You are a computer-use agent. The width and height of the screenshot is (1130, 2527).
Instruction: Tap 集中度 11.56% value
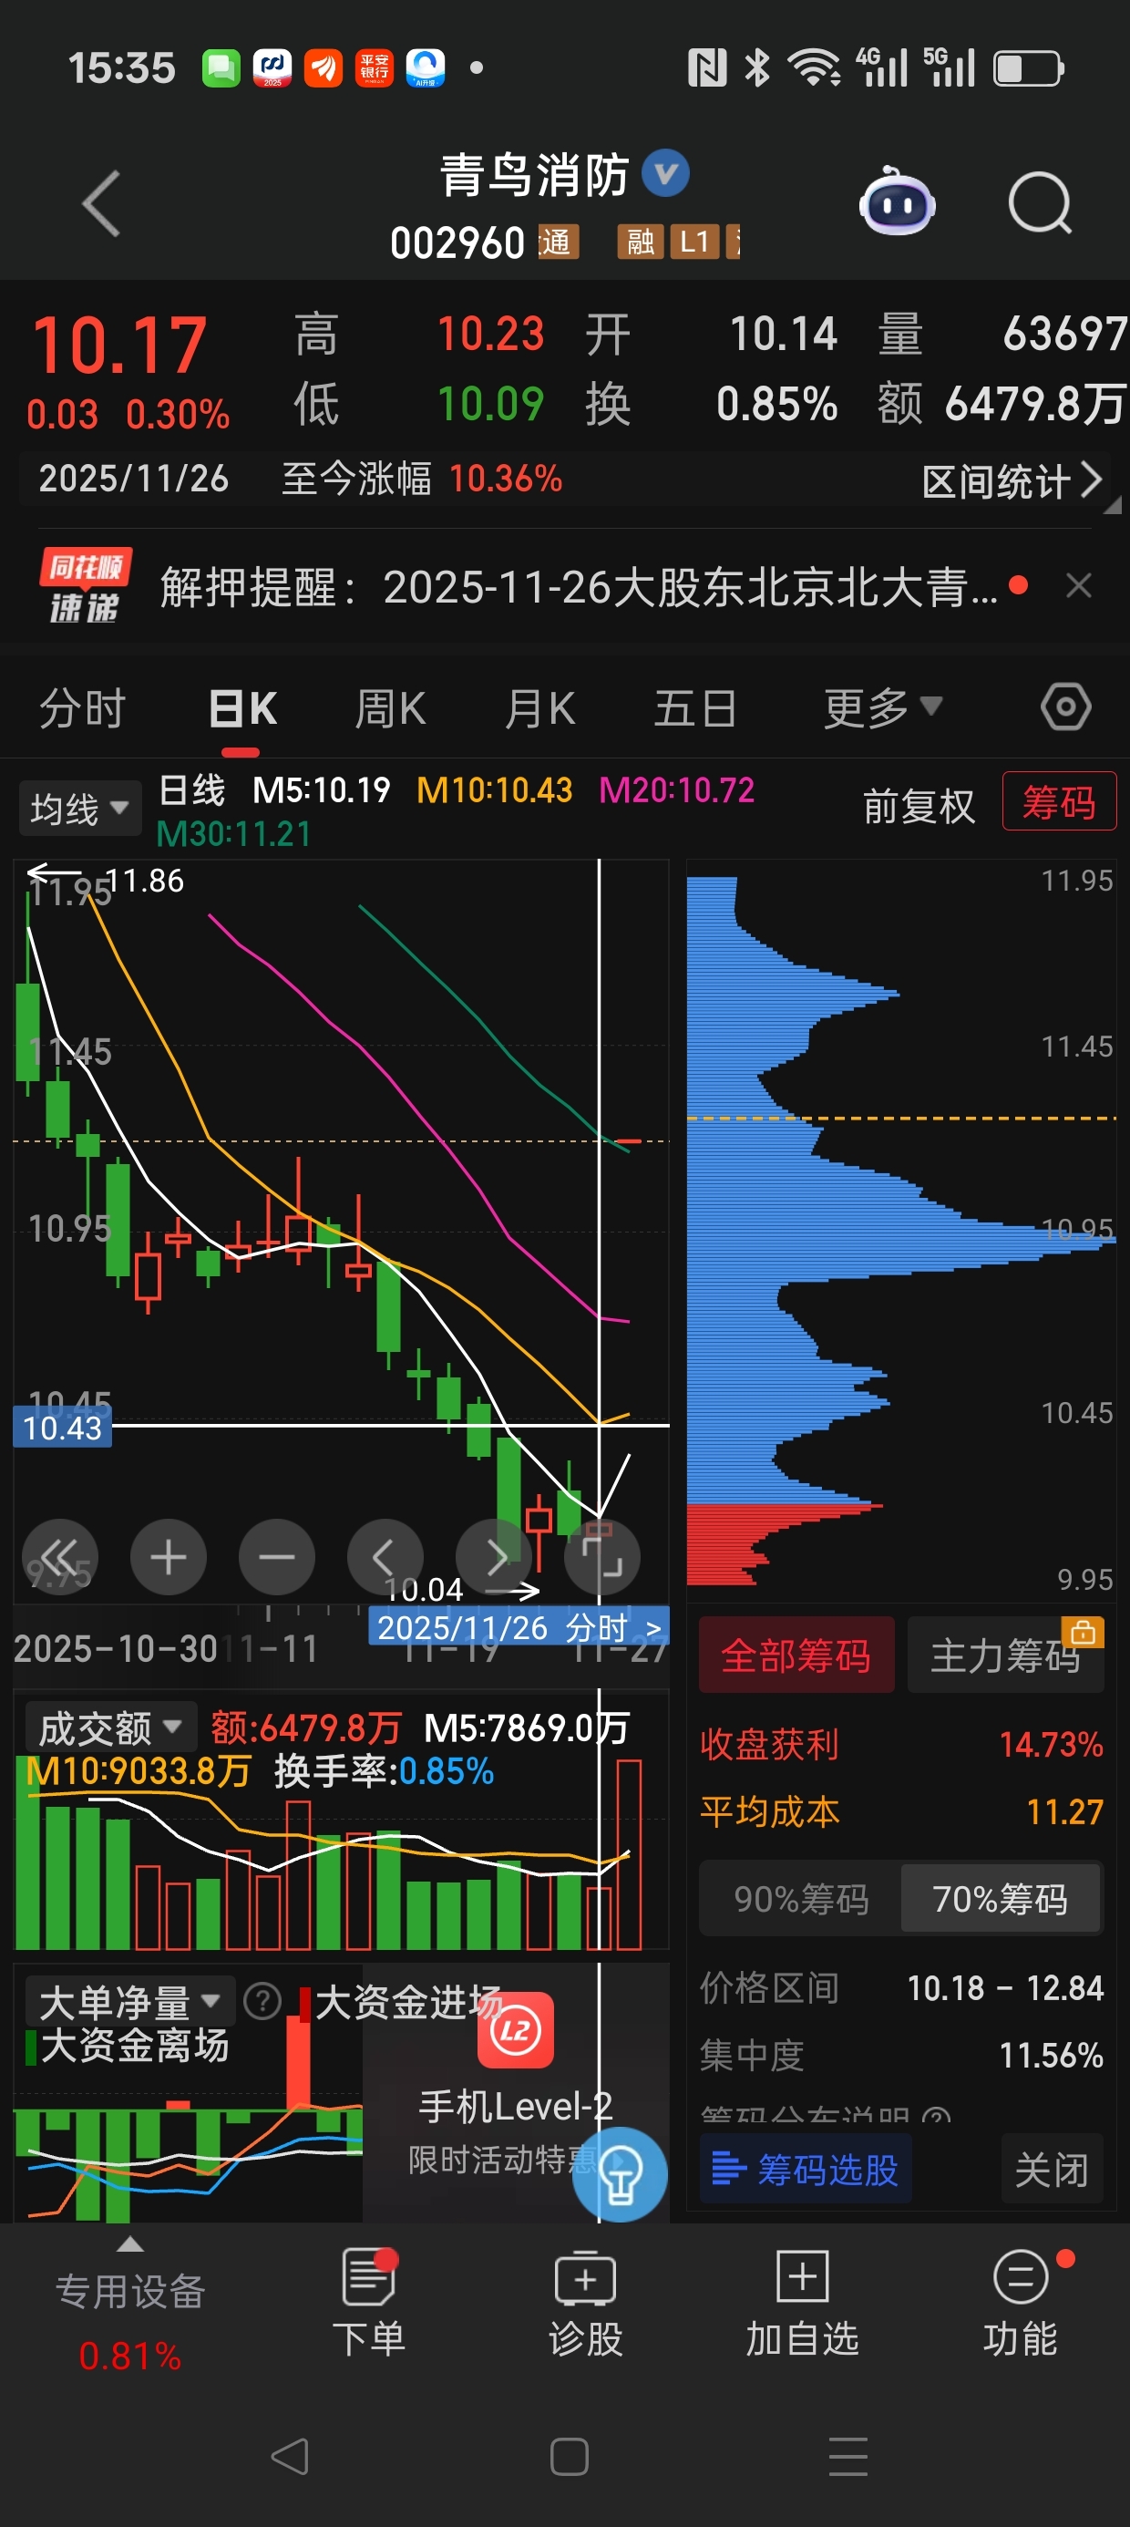1051,2055
